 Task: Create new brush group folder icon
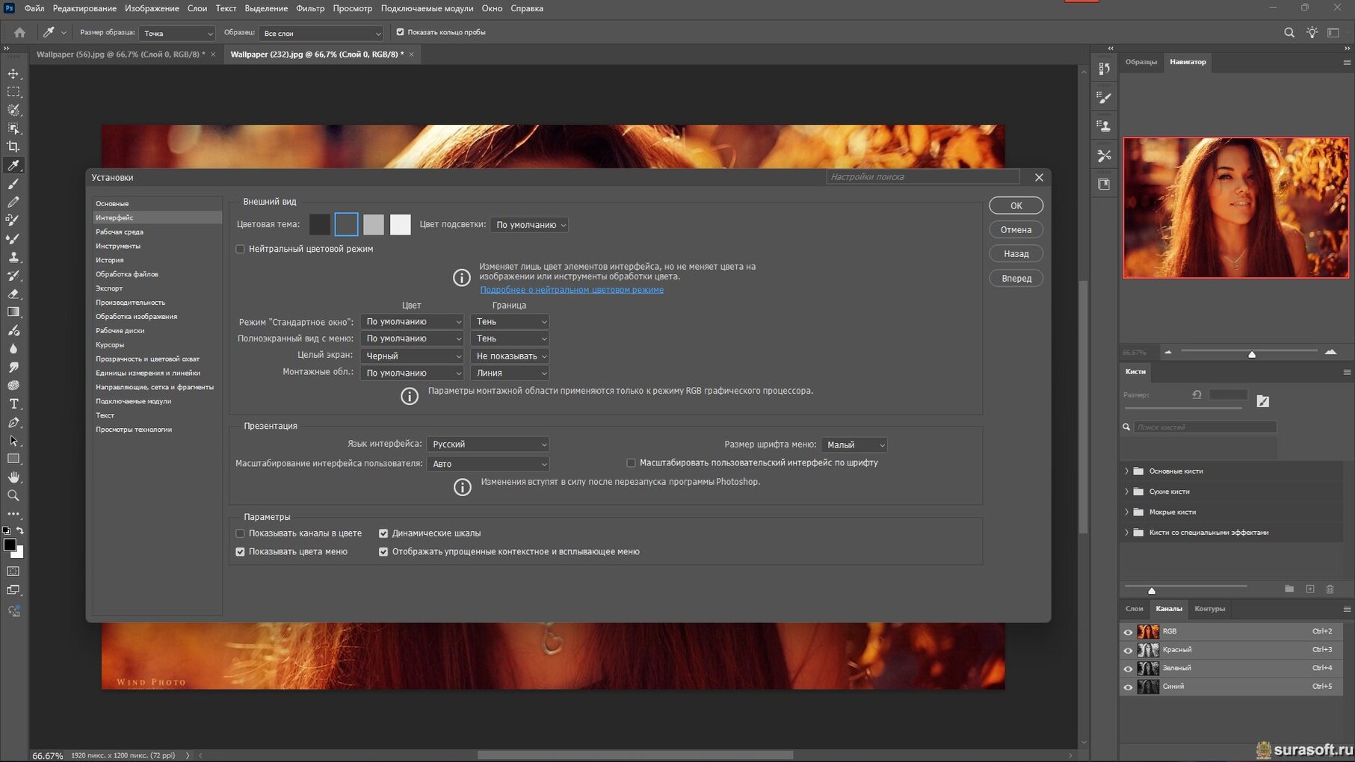click(1289, 589)
